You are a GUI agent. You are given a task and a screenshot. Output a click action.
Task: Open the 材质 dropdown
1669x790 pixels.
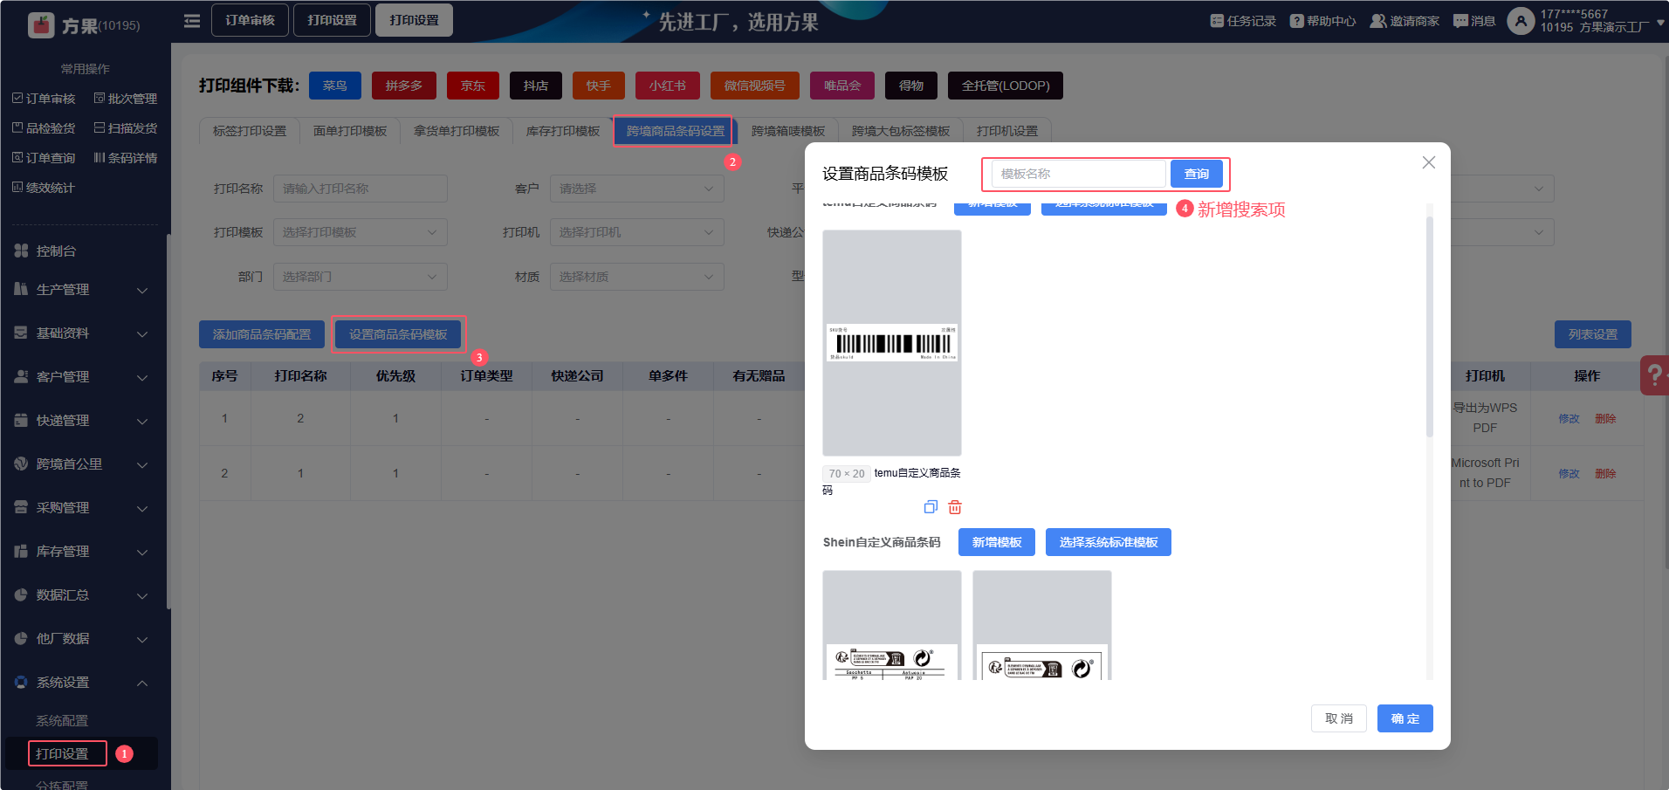(x=636, y=277)
